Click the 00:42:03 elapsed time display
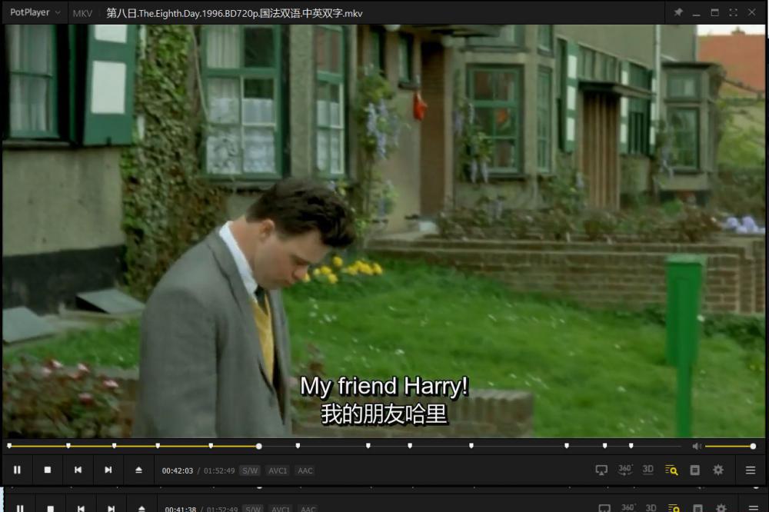This screenshot has width=769, height=512. 178,470
